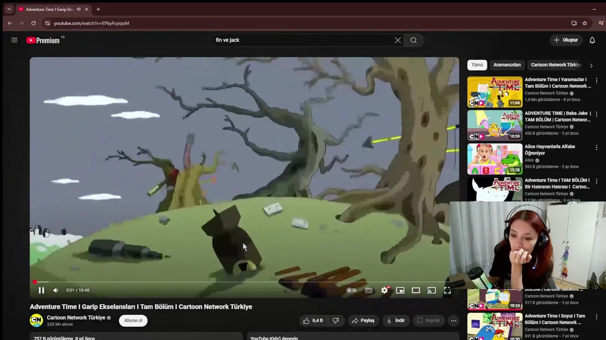Open new browser tab

point(98,9)
